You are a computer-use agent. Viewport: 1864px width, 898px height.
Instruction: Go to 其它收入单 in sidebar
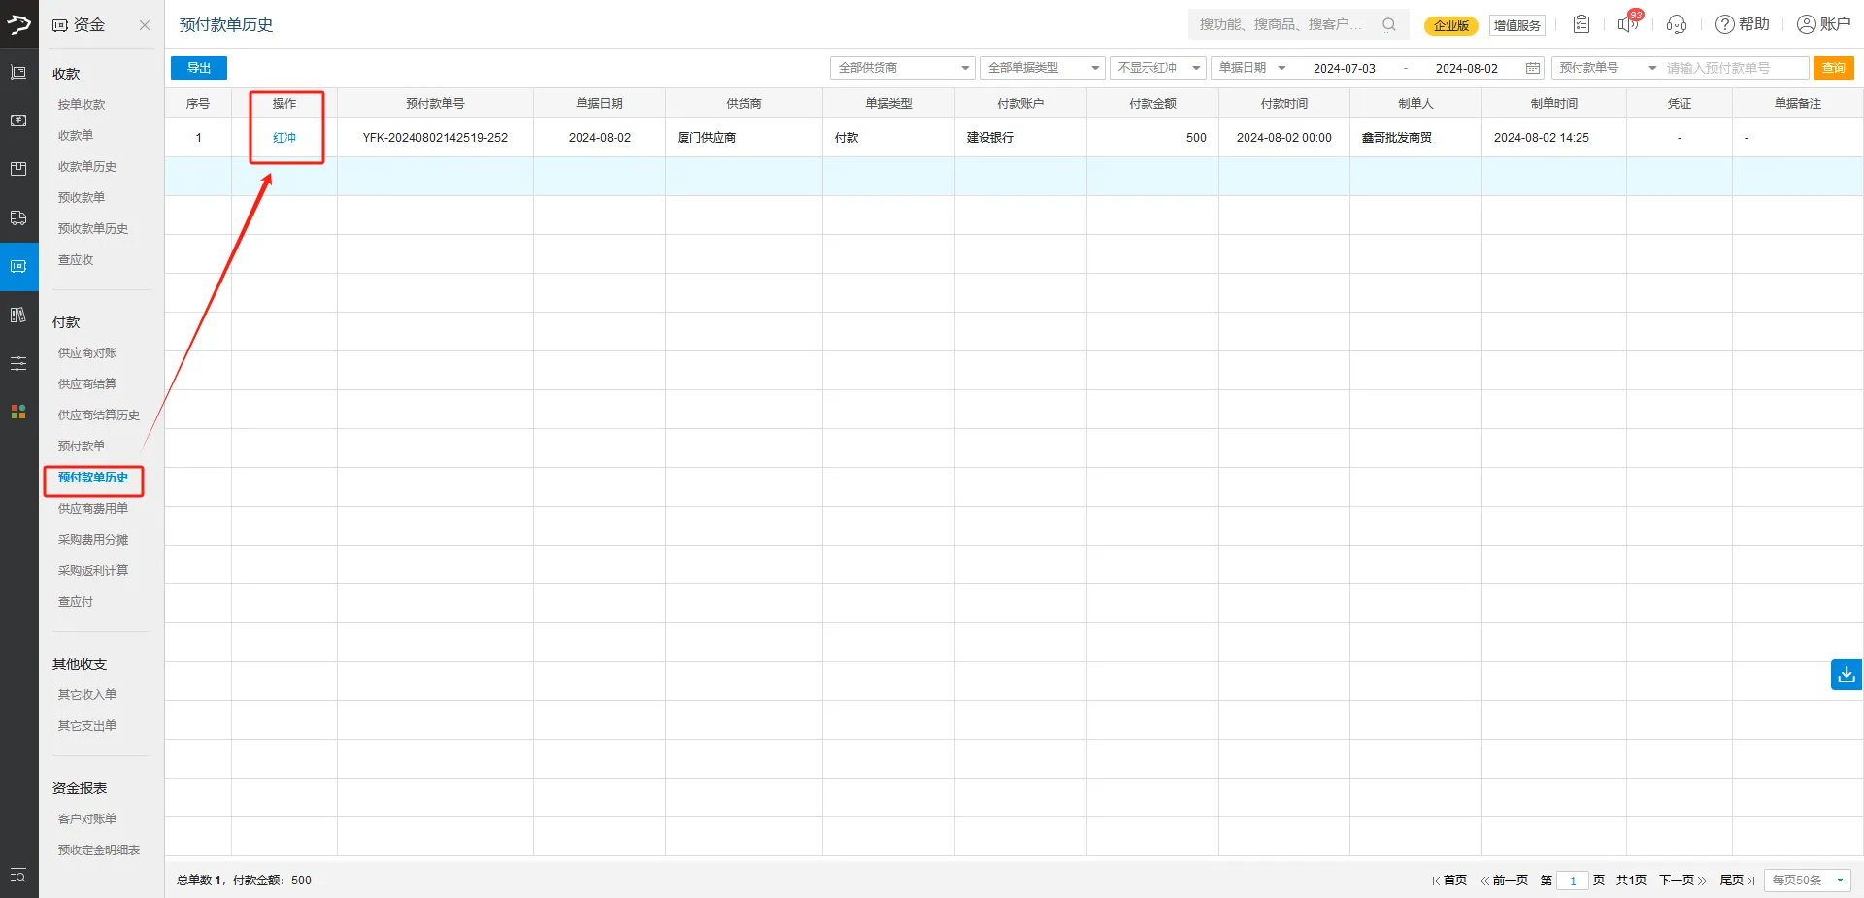click(x=86, y=695)
